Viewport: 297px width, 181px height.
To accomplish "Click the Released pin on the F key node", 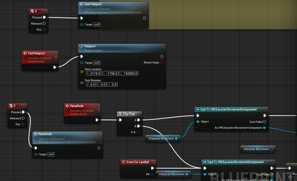I will (x=23, y=118).
